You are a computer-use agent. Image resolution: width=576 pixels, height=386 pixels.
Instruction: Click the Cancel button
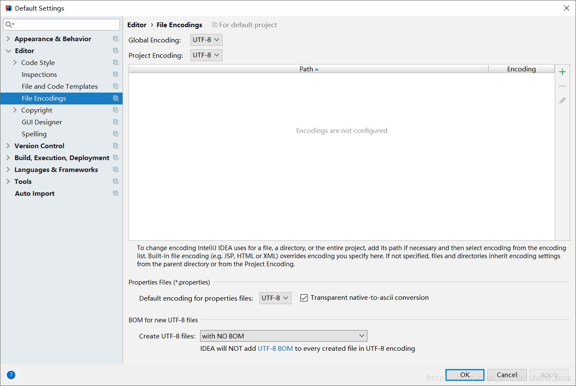point(507,375)
